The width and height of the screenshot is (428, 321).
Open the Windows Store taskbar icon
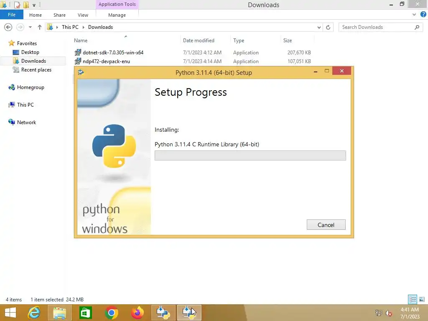coord(85,313)
